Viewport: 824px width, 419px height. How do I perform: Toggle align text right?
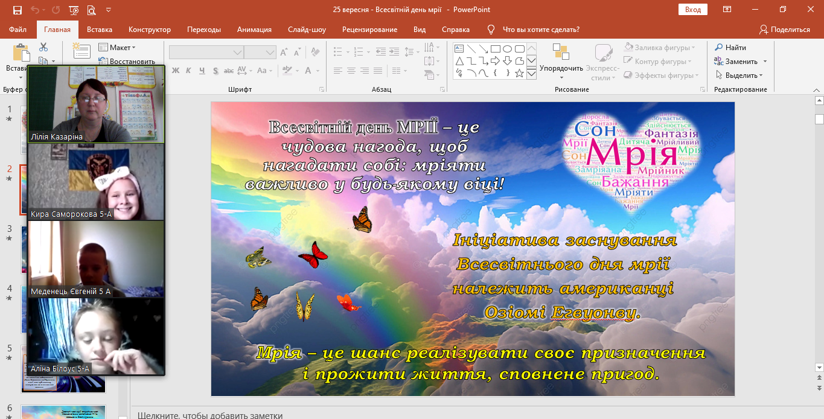tap(365, 71)
